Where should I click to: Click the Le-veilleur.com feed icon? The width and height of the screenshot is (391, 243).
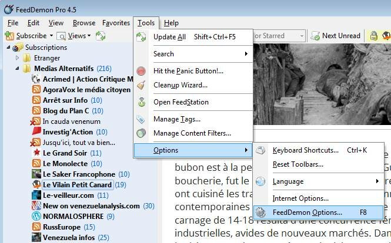click(36, 195)
